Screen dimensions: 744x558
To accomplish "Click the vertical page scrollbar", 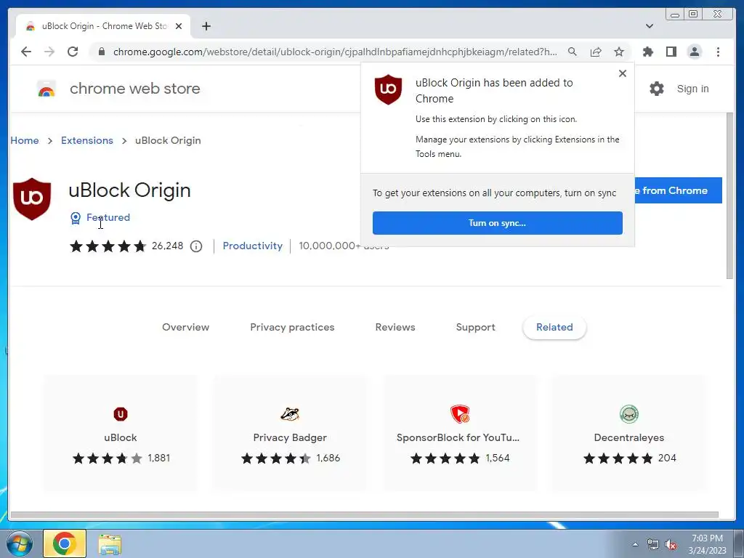I will pos(729,195).
